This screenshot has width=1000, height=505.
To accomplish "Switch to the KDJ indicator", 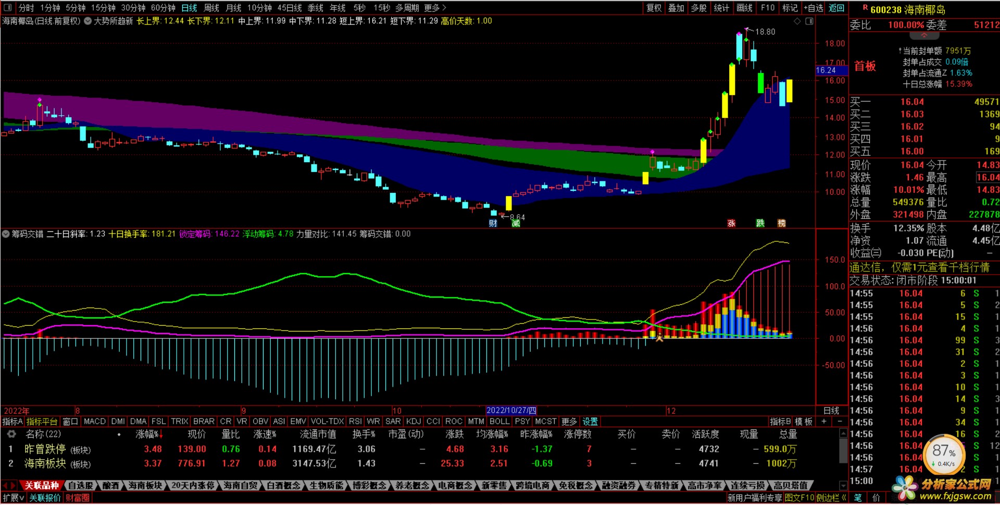I will (x=413, y=421).
